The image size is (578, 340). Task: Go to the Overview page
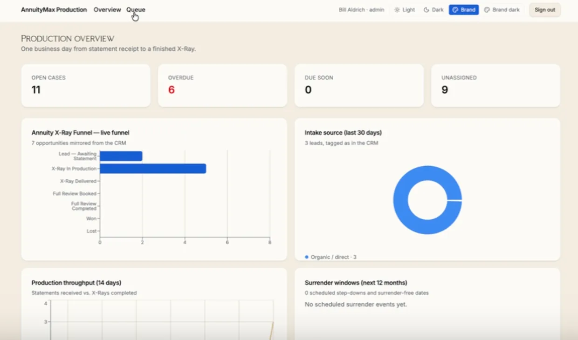pyautogui.click(x=107, y=10)
